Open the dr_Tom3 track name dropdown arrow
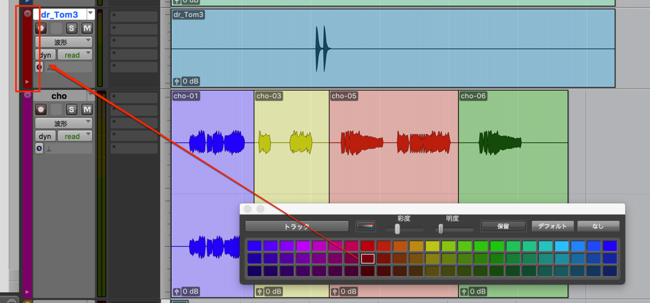Viewport: 650px width, 303px height. pos(91,14)
